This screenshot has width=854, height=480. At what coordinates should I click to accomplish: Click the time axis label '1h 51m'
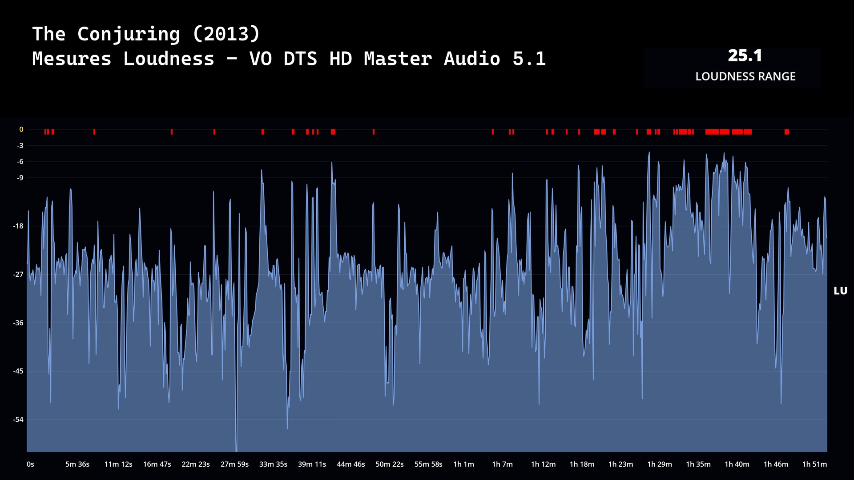[814, 464]
